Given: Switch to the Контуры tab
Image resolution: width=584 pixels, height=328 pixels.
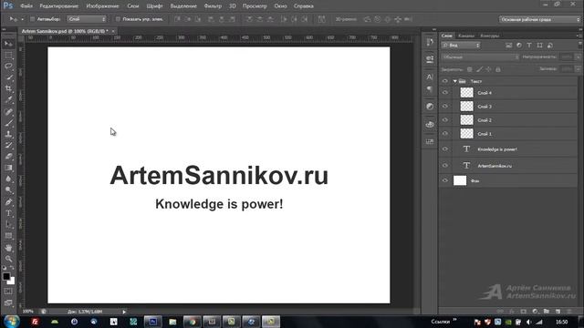Looking at the screenshot, I should (489, 36).
